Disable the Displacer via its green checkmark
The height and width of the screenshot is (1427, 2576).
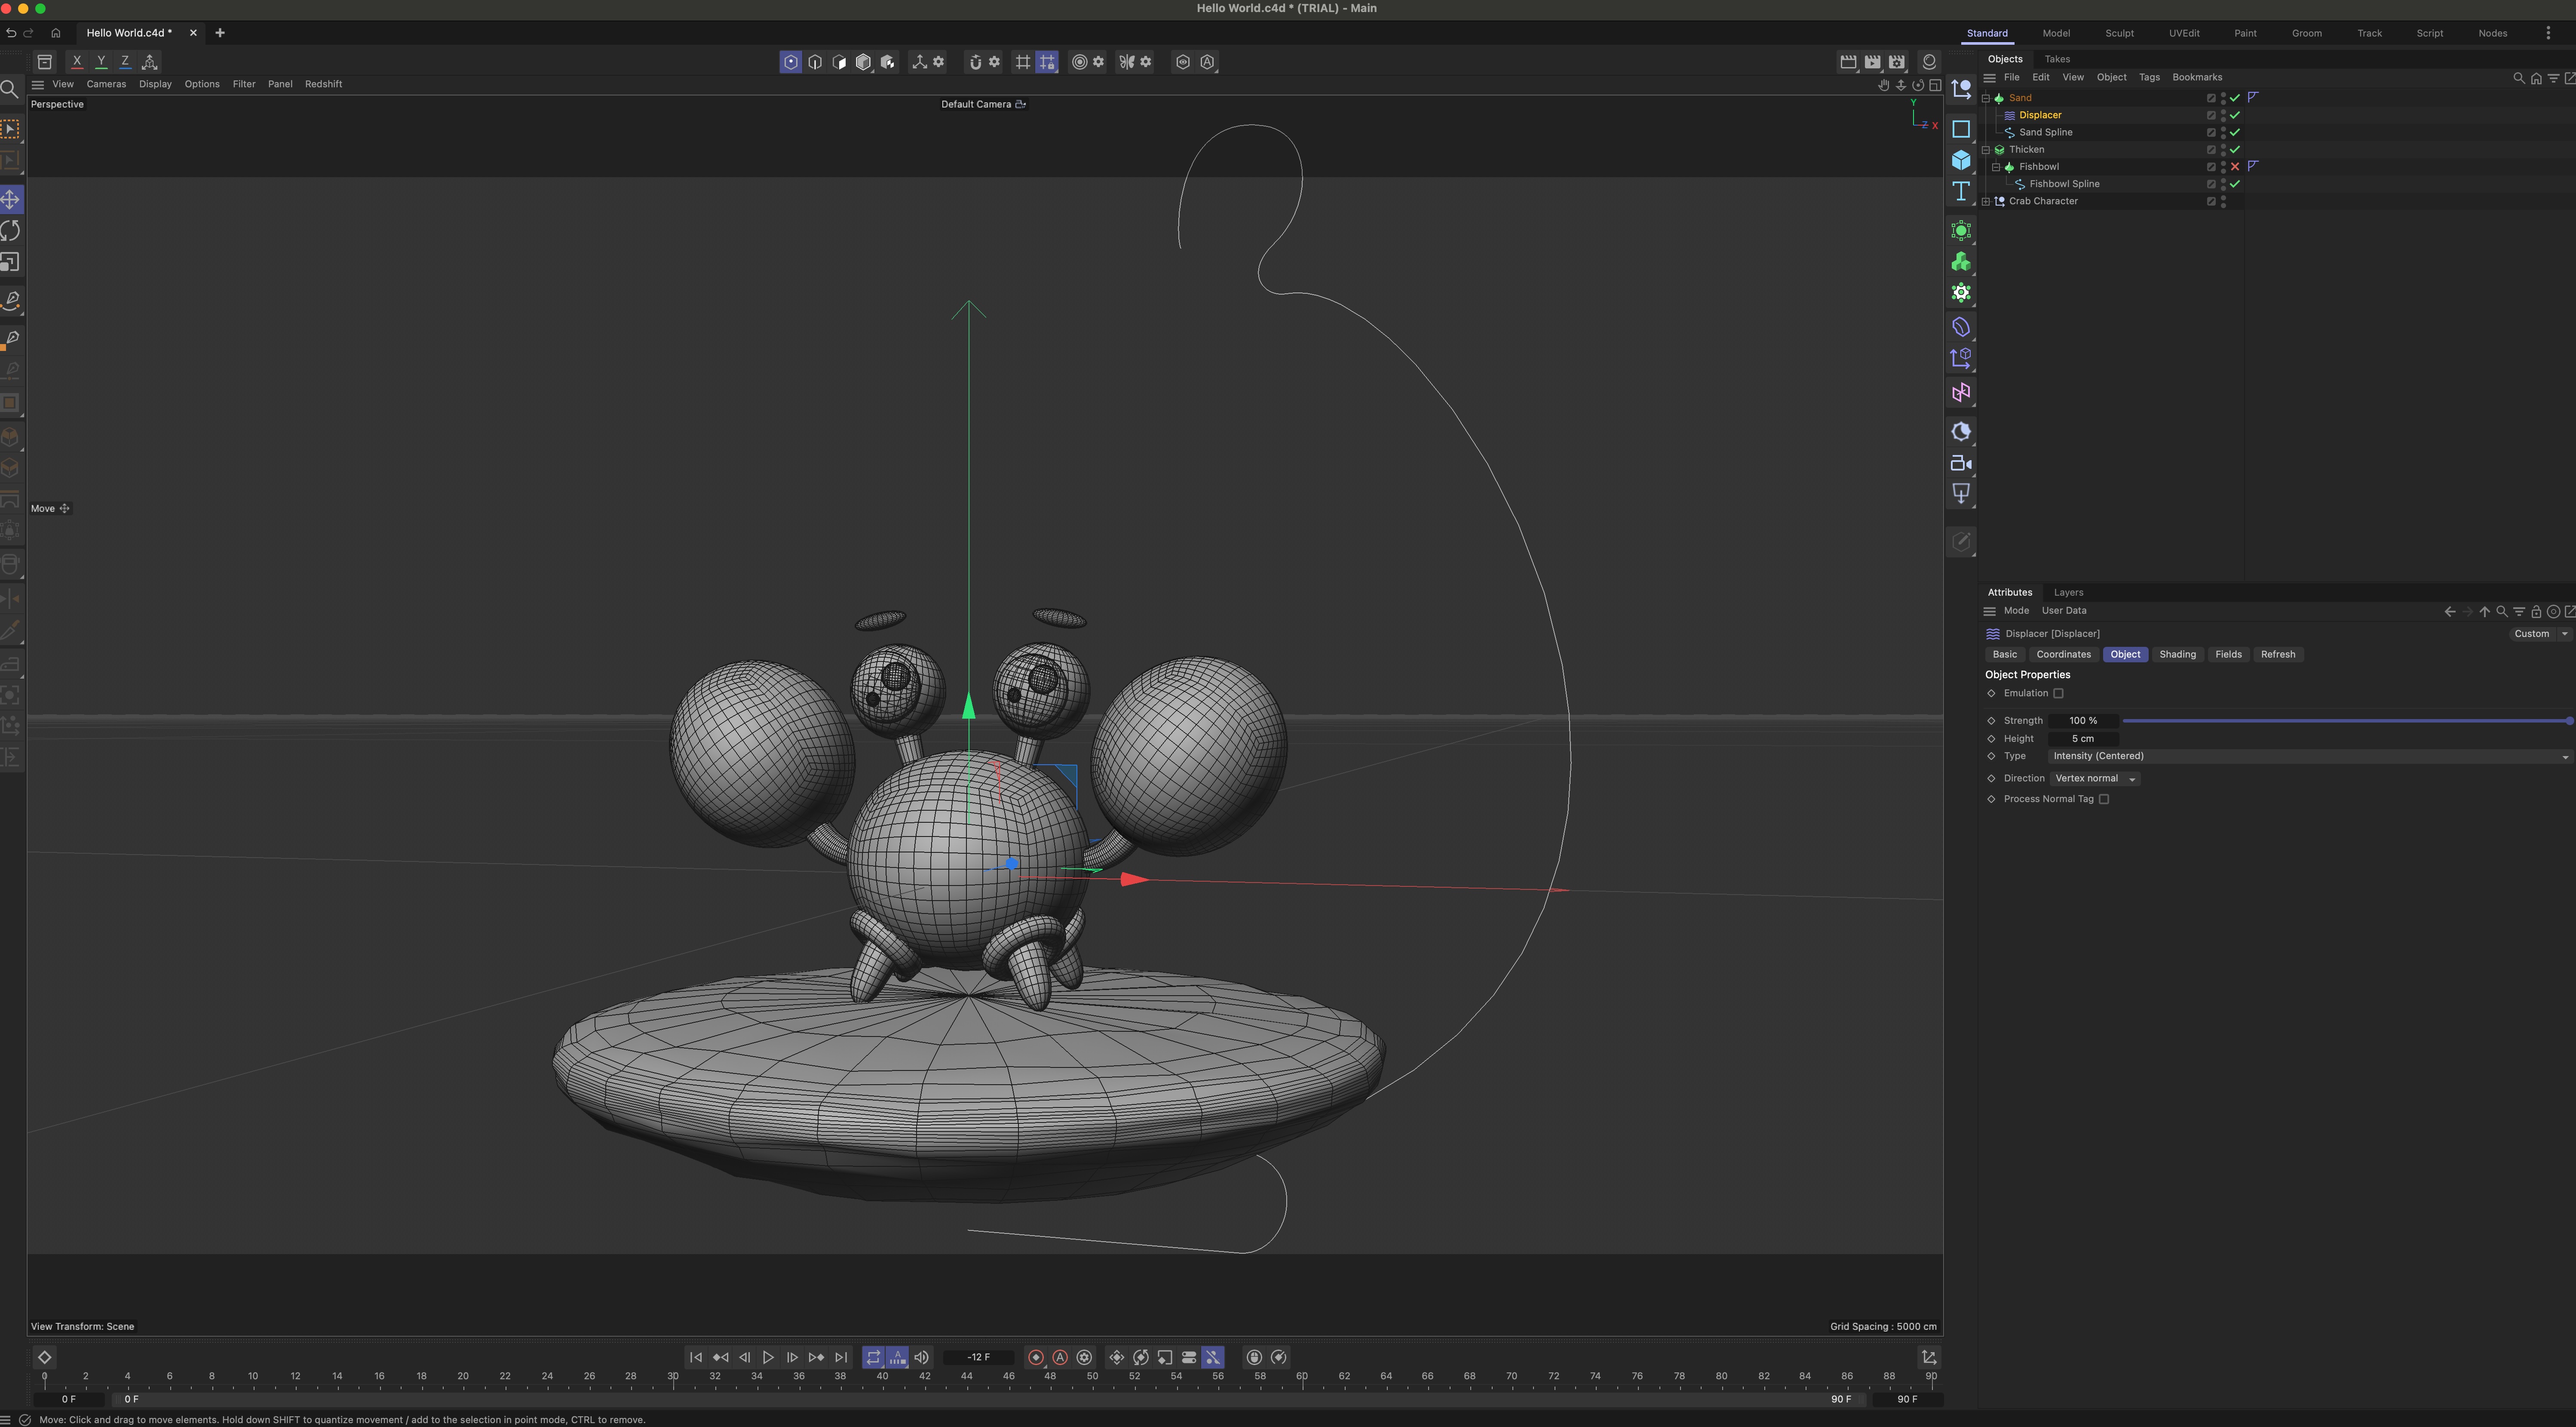click(2235, 115)
